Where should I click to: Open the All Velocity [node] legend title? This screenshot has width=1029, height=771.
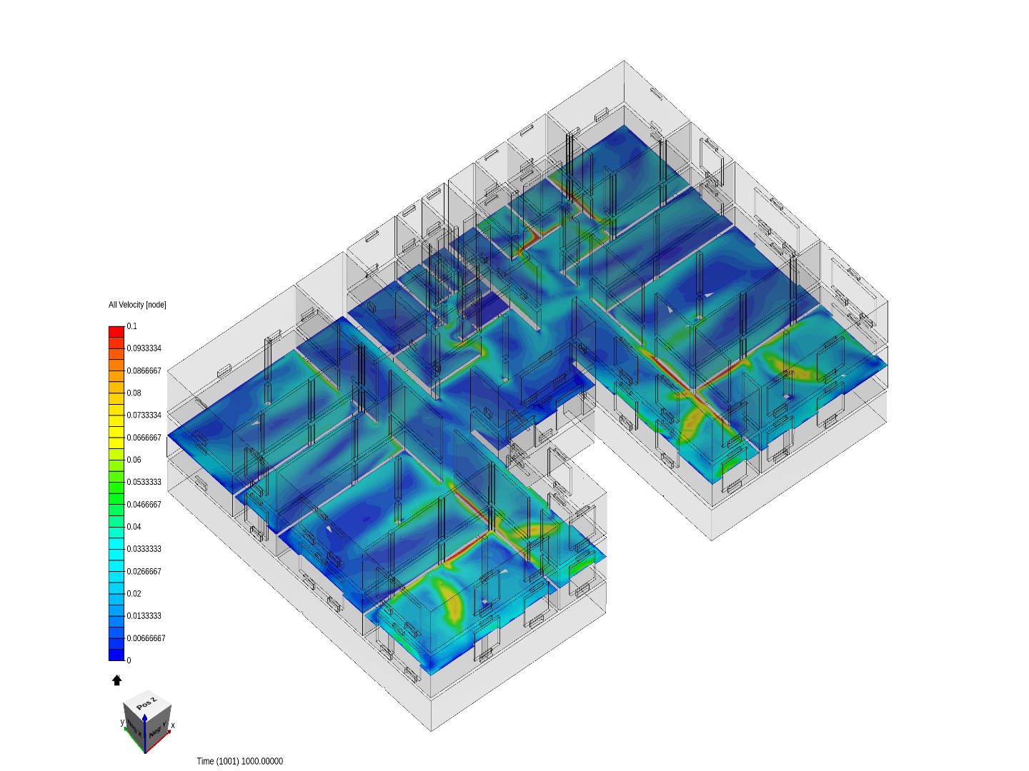(x=136, y=303)
